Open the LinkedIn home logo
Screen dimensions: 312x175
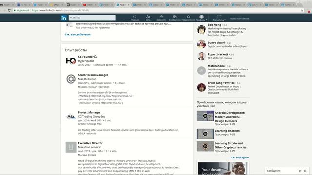coord(64,18)
